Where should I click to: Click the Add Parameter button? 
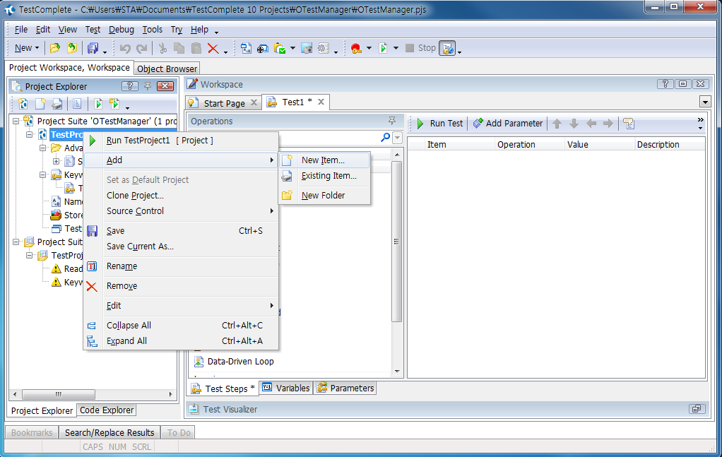click(508, 123)
